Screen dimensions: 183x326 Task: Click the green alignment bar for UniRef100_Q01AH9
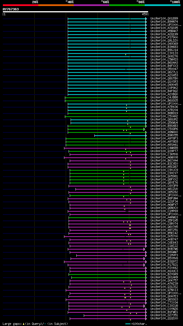click(x=109, y=278)
